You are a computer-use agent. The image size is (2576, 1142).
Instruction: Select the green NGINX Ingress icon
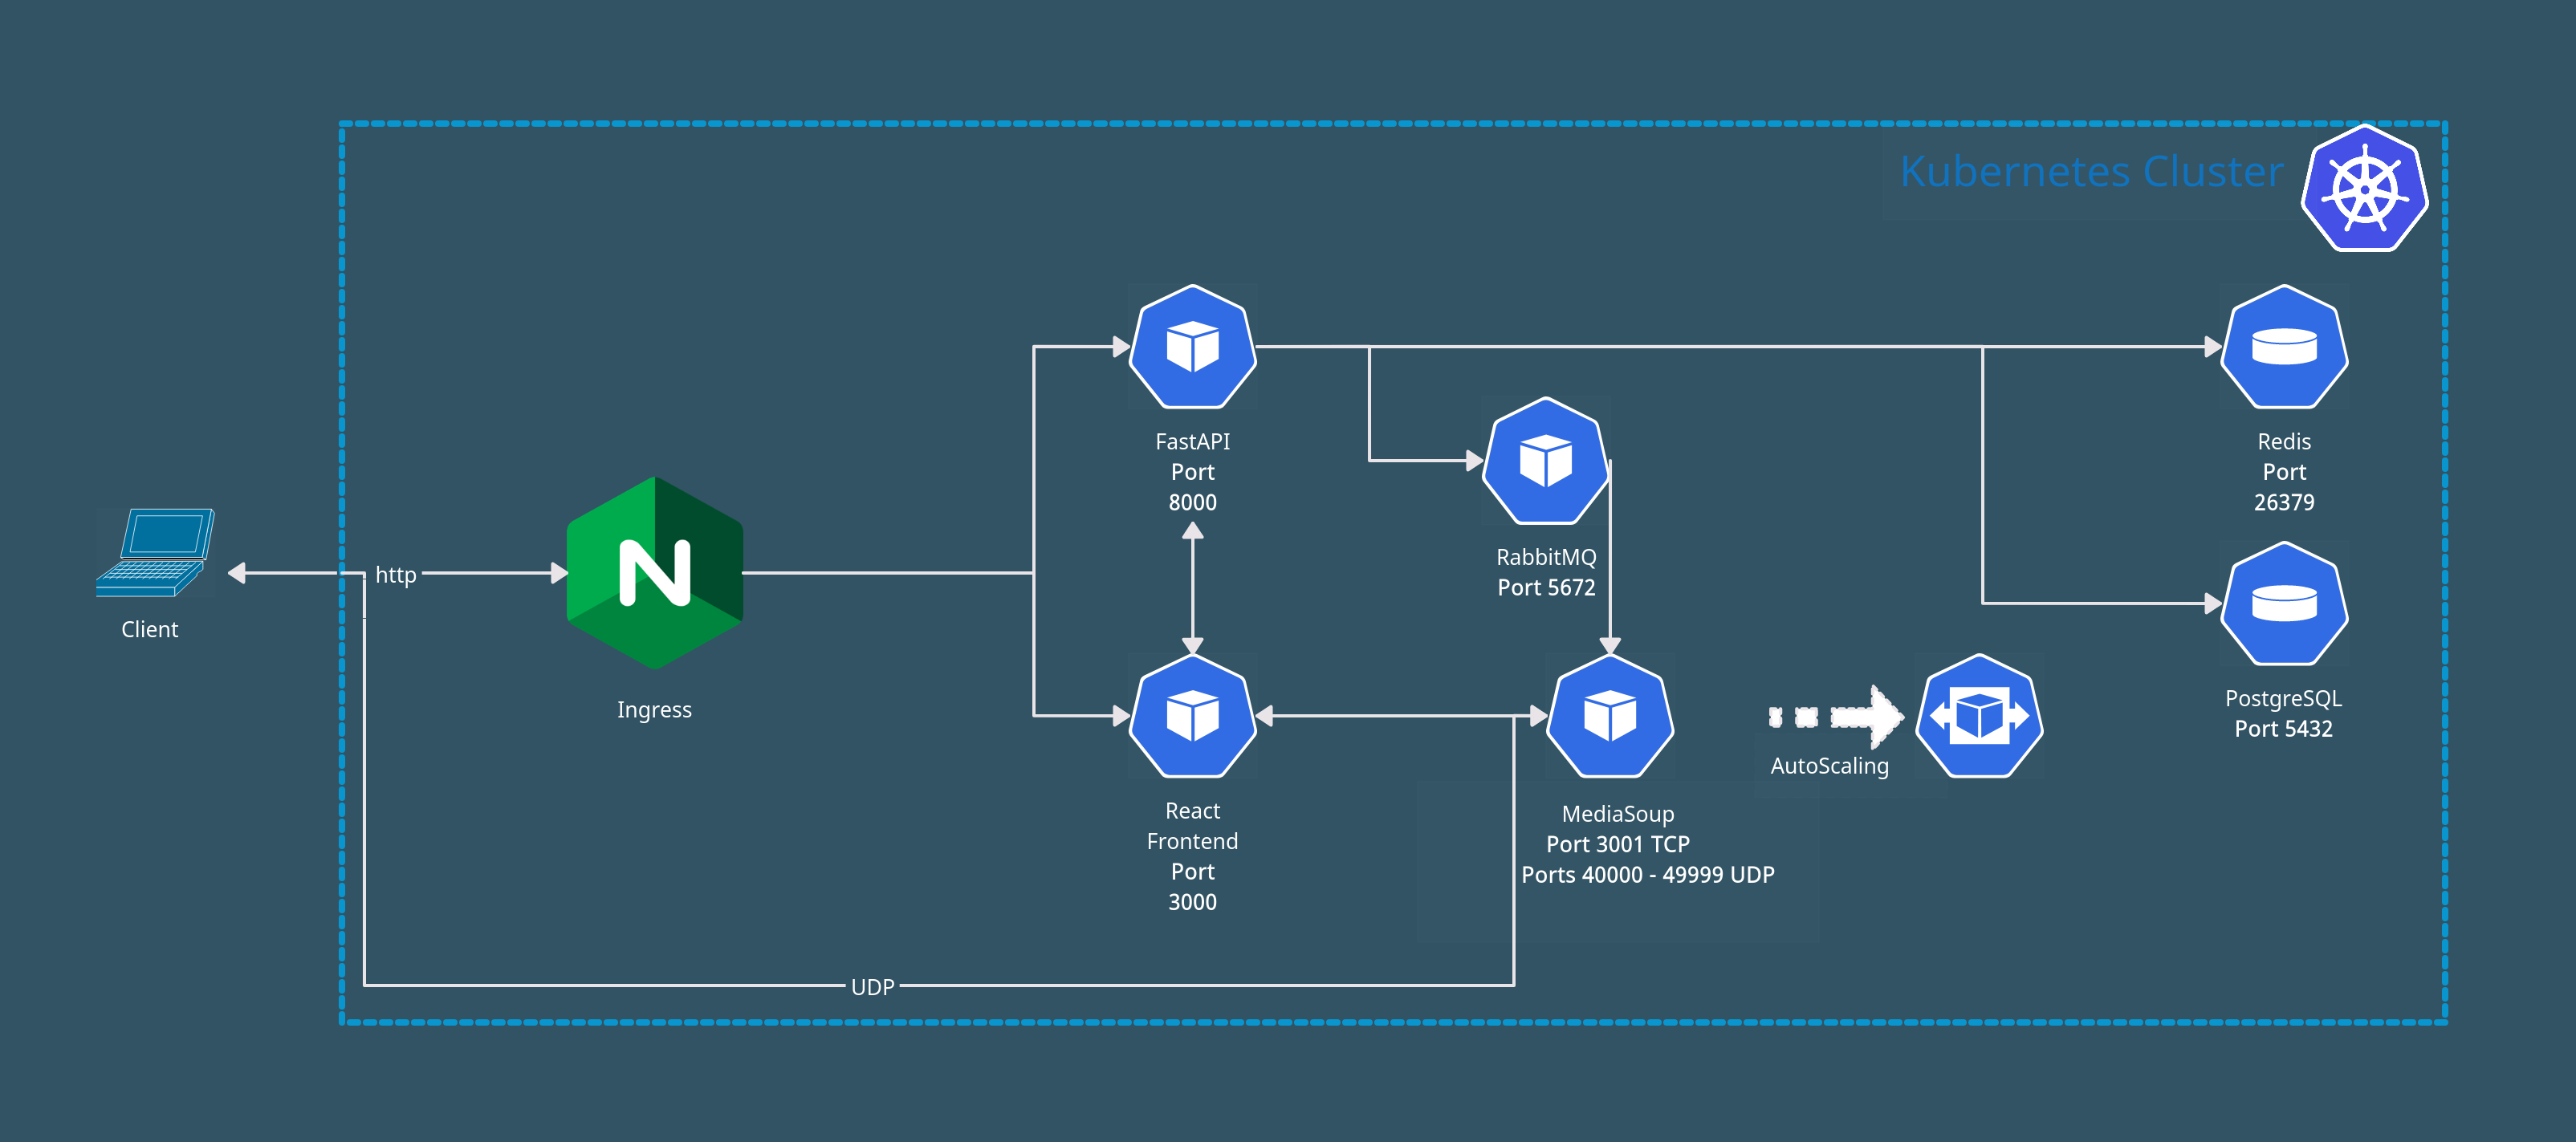pyautogui.click(x=655, y=573)
